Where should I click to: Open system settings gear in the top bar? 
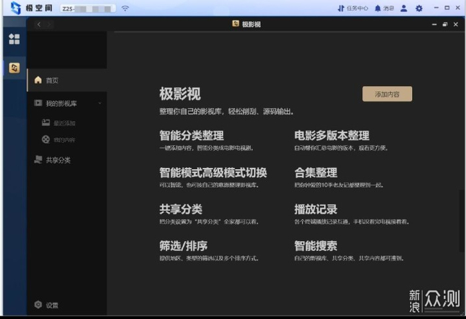[419, 9]
